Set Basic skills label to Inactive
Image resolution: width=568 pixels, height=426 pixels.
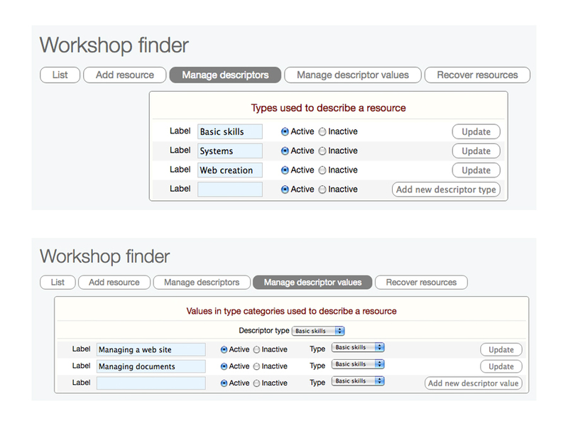pos(322,131)
